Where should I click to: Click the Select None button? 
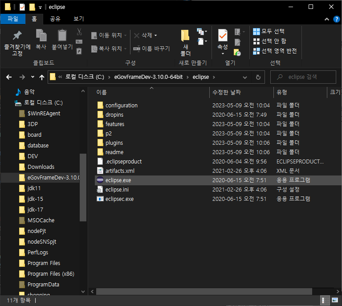(269, 41)
